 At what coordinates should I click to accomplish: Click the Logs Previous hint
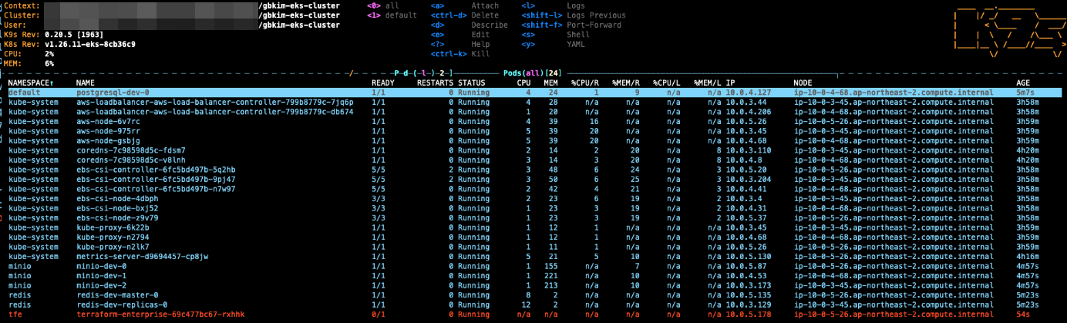point(595,15)
